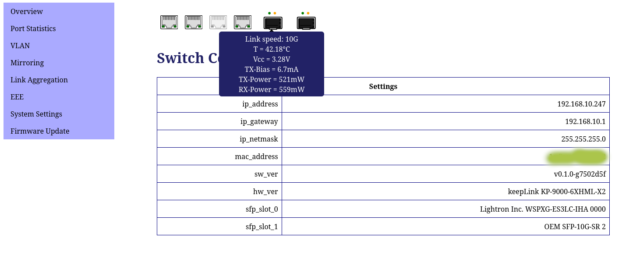Click the 'TX-Bias = 6.7mA' tooltip line

click(x=272, y=69)
